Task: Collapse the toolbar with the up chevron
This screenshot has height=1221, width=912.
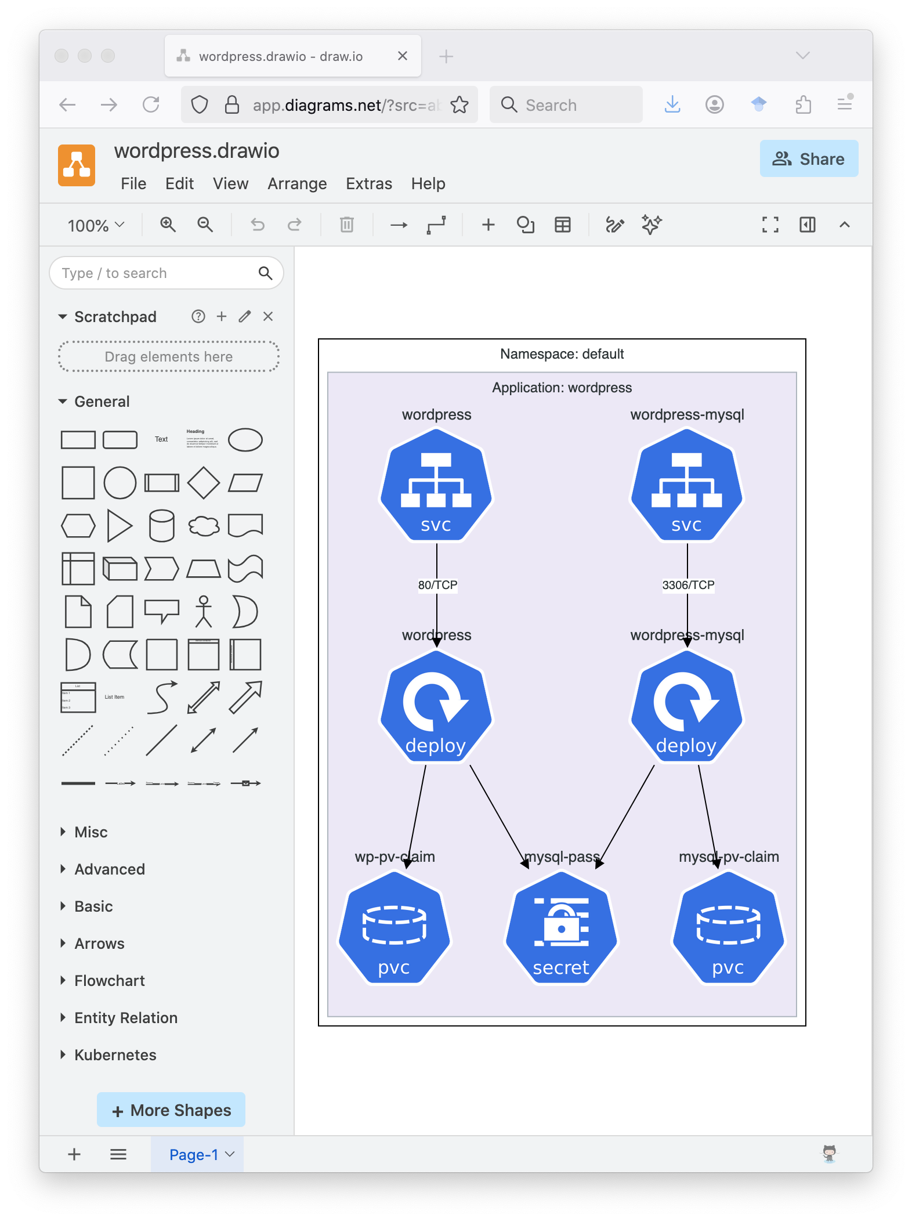Action: pos(845,225)
